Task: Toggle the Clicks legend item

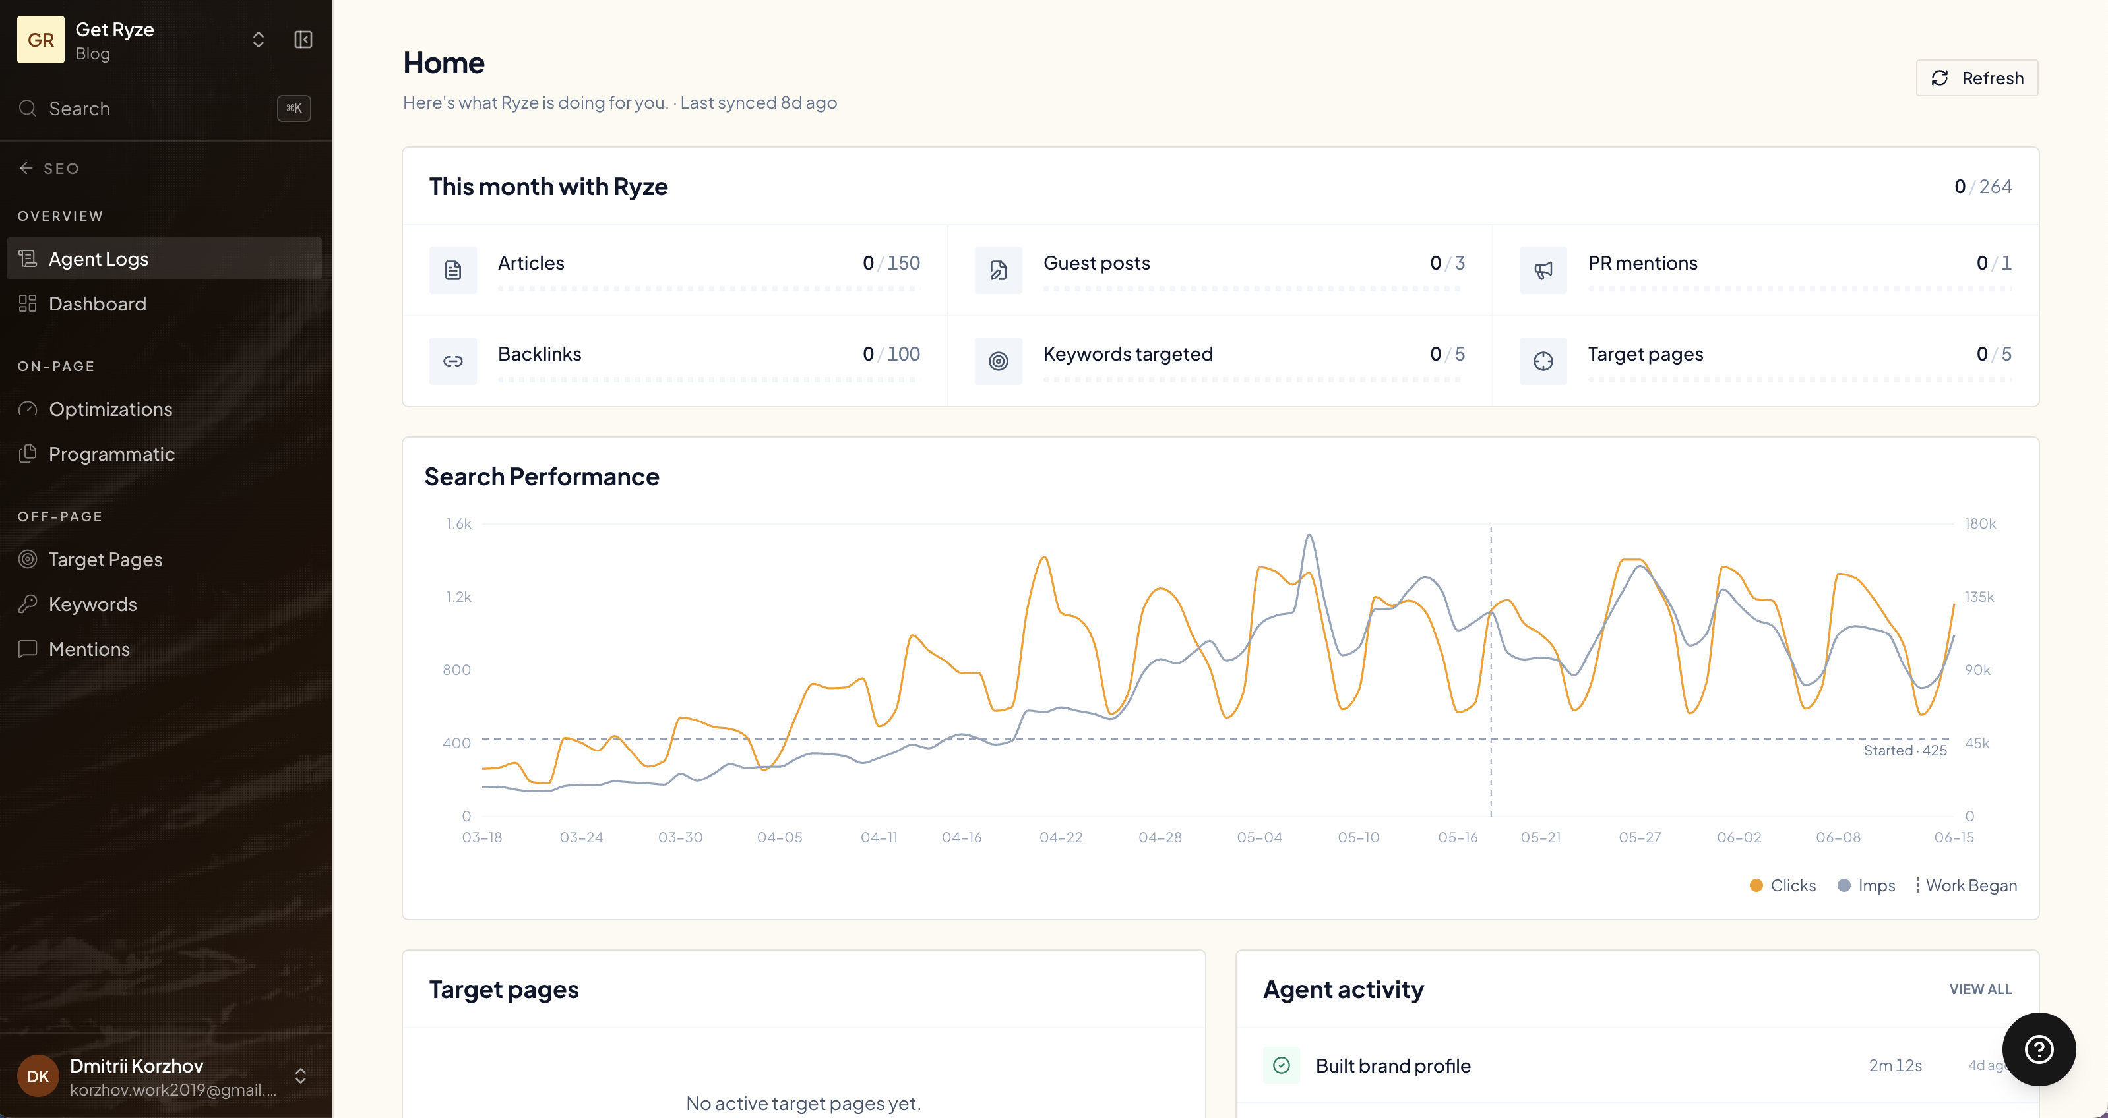Action: click(1782, 885)
